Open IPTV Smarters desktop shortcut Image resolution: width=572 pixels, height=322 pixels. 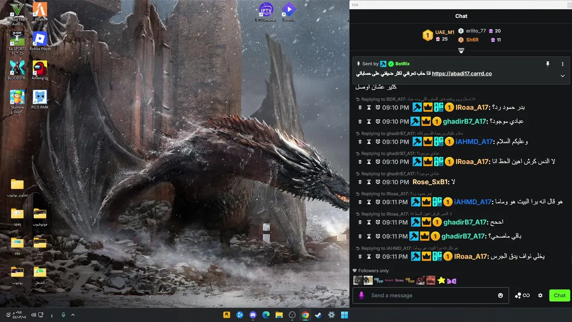[266, 13]
